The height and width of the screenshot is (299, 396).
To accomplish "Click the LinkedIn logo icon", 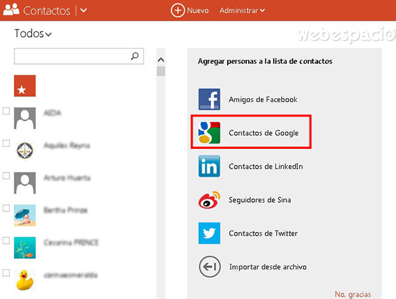I will [209, 166].
